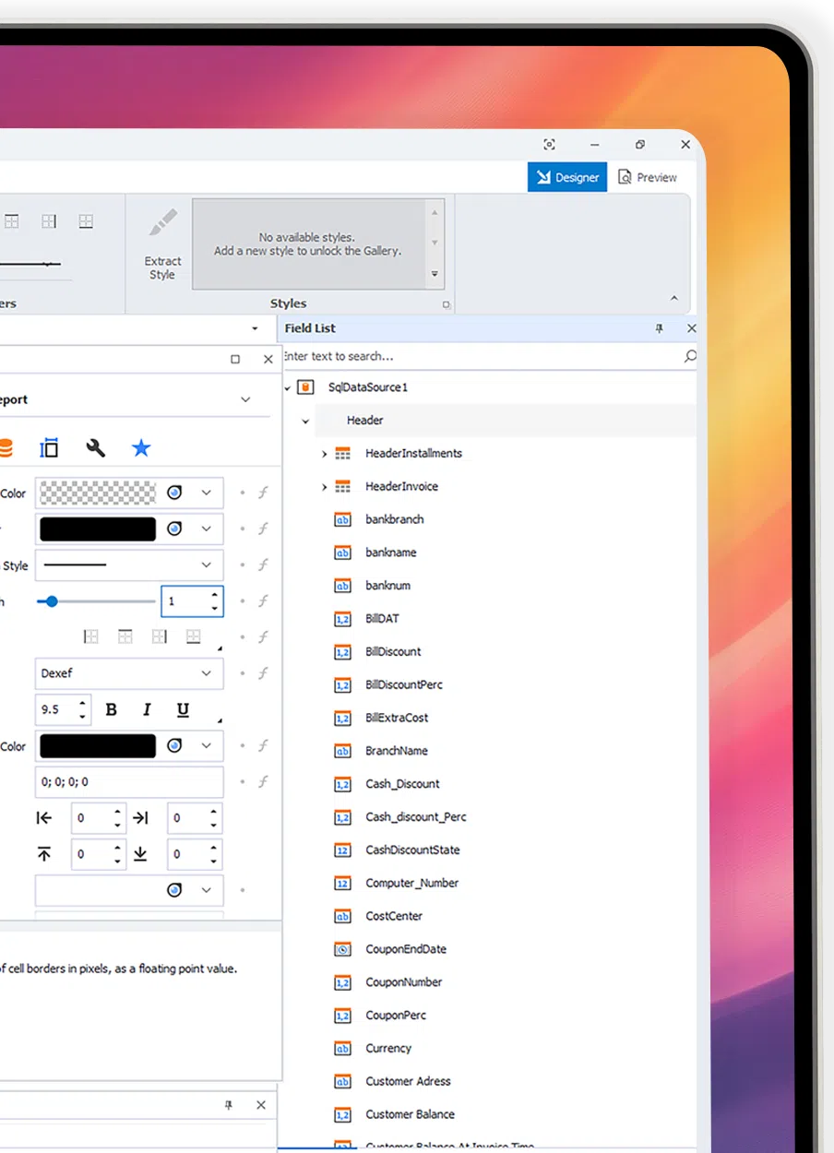This screenshot has width=834, height=1153.
Task: Pin the Field List panel
Action: pos(659,328)
